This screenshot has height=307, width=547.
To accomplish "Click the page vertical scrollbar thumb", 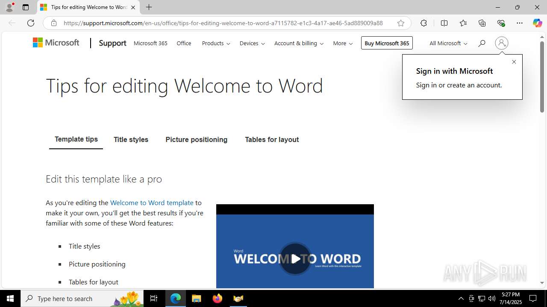I will point(542,77).
